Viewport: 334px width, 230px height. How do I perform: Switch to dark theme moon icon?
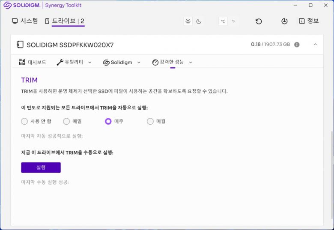click(x=199, y=21)
